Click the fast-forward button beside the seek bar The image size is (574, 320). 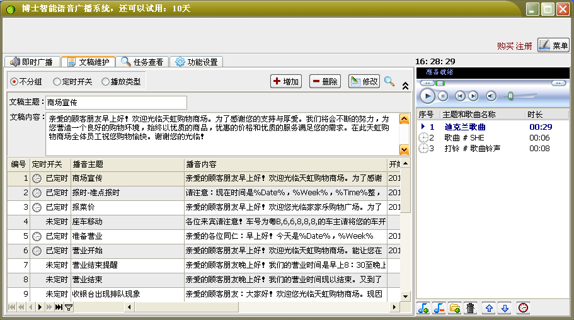[x=558, y=83]
